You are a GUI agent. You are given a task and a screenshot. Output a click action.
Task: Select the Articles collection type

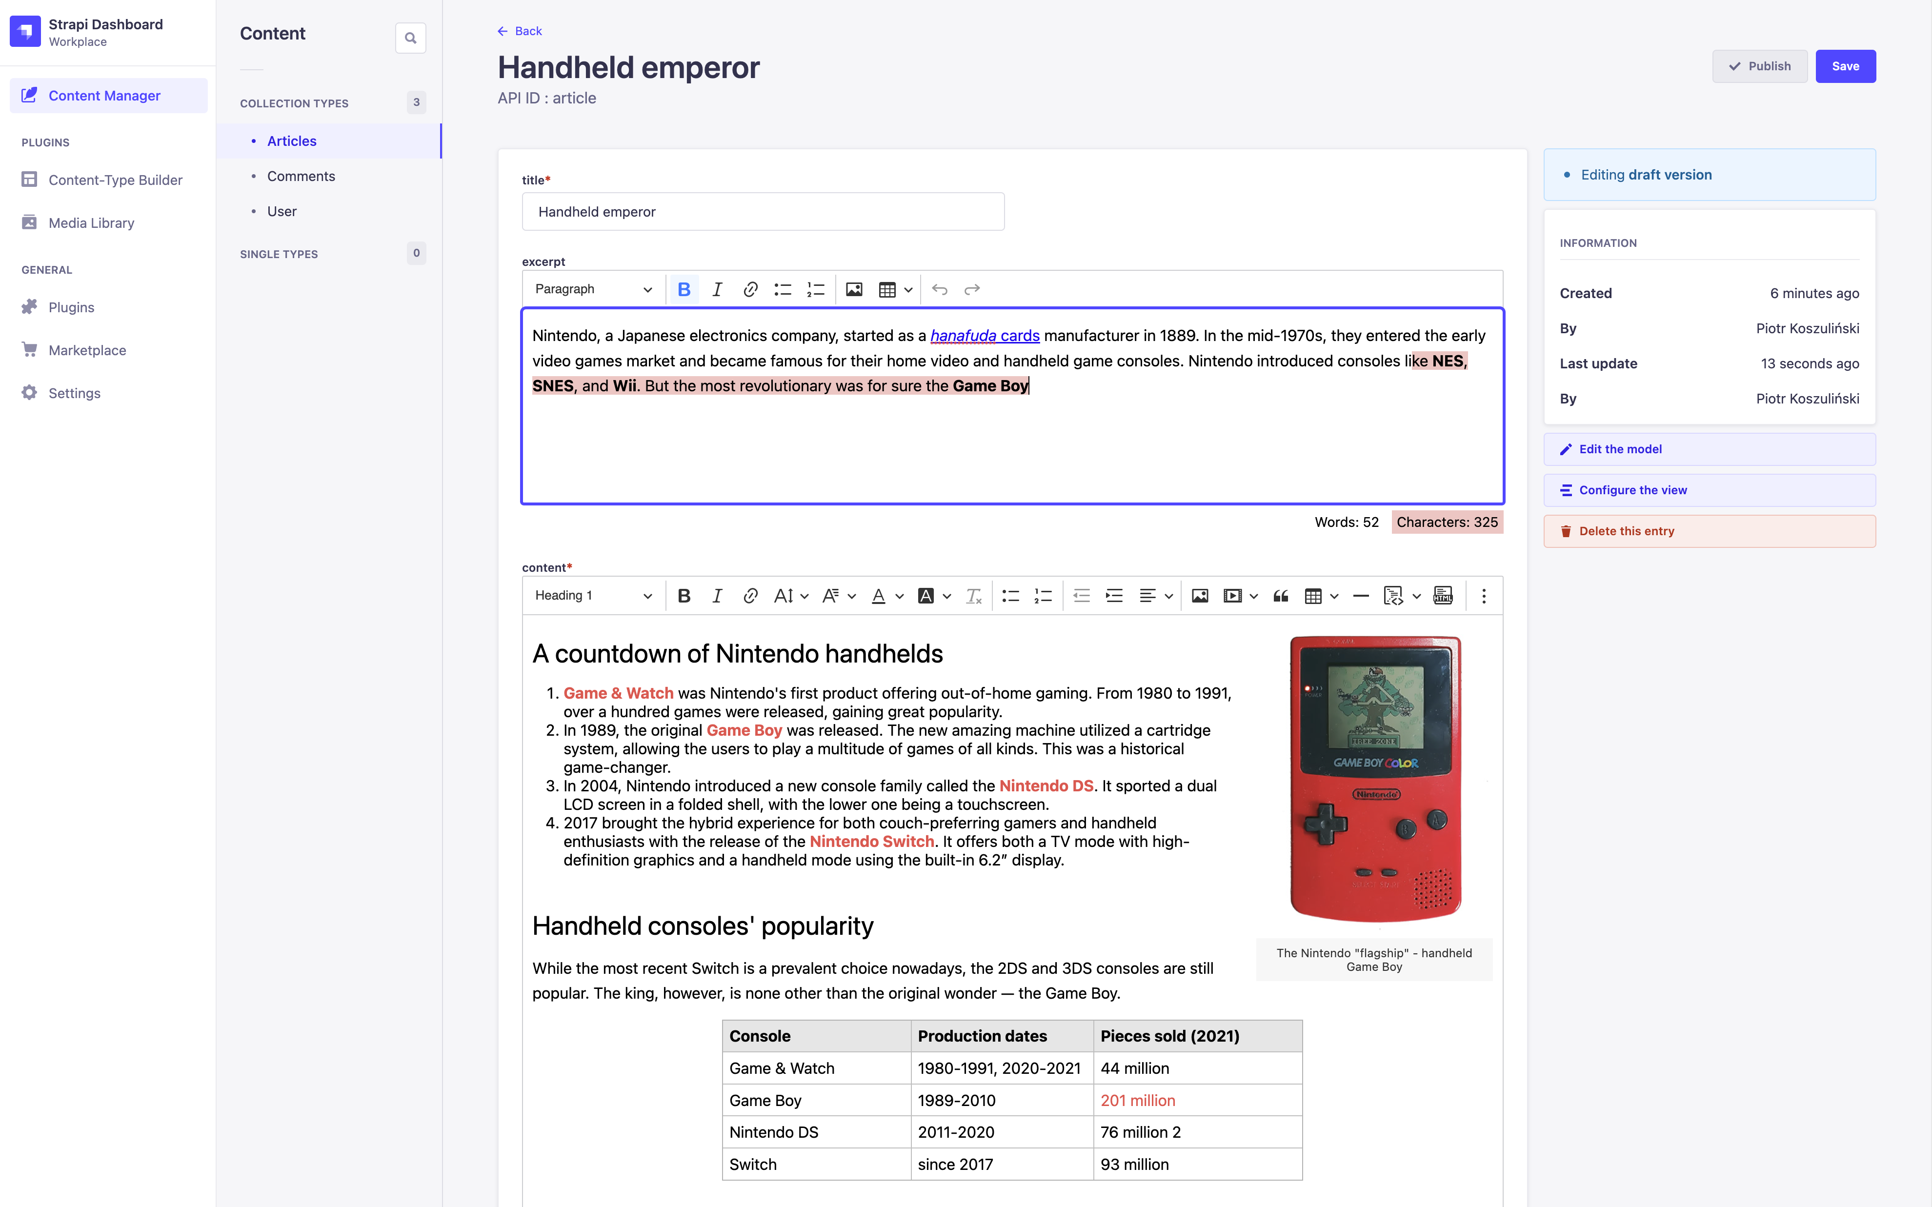292,141
